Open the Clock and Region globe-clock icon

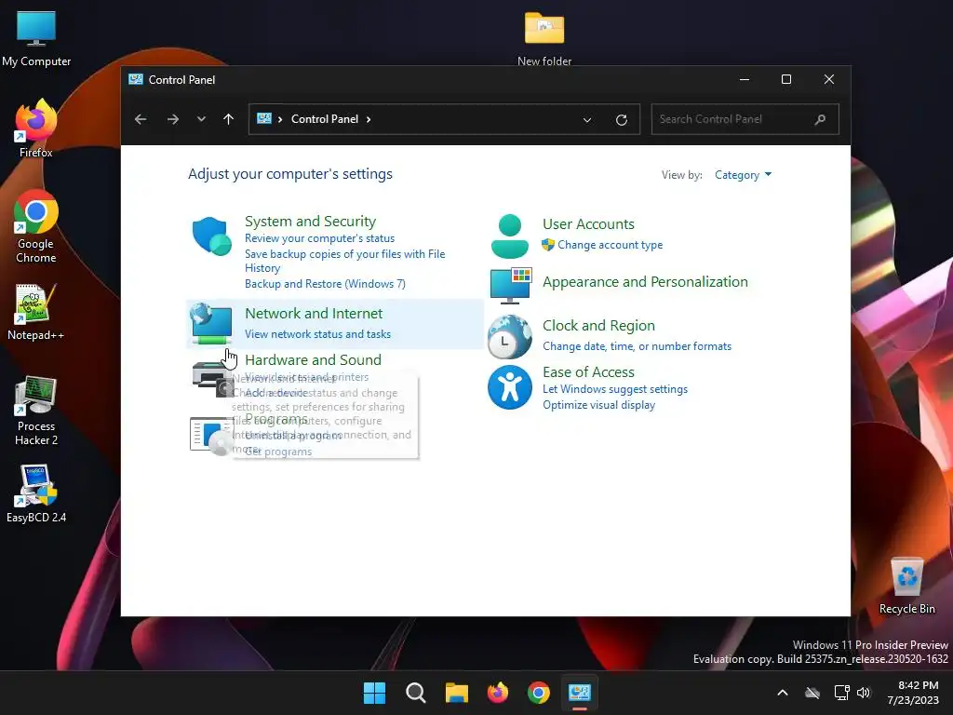[x=510, y=336]
